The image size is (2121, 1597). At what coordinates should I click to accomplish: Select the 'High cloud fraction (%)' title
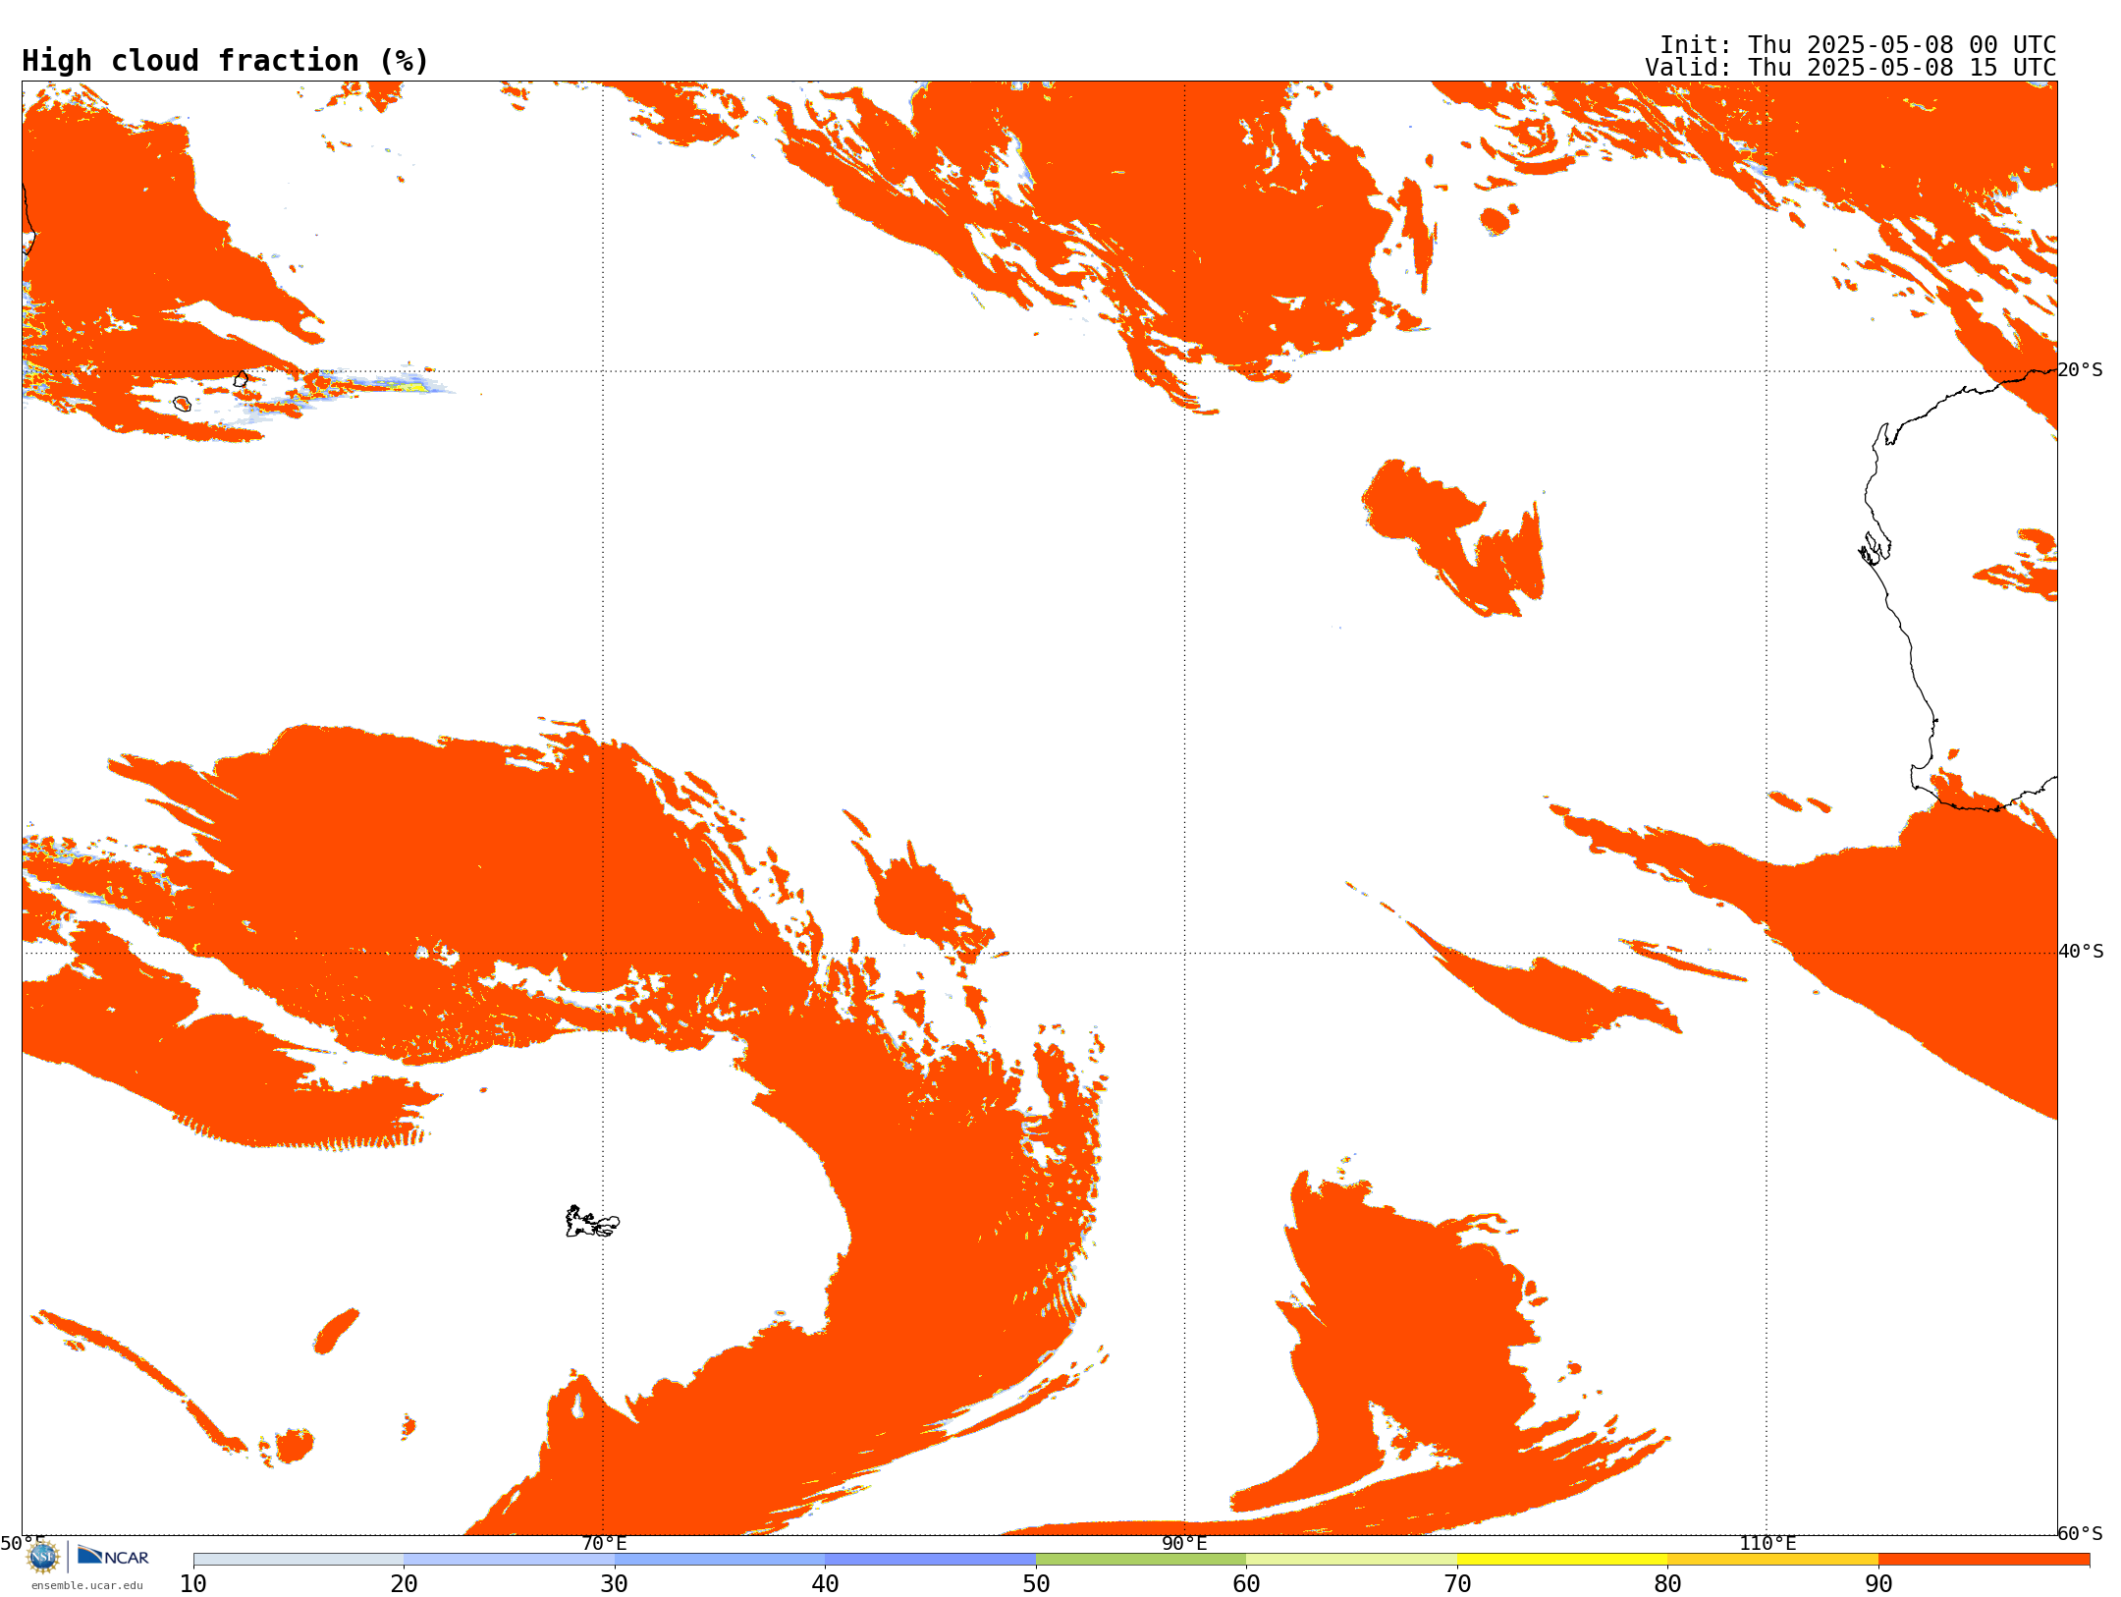tap(226, 61)
